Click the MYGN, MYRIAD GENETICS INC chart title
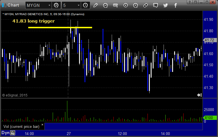The image size is (218, 137). point(44,14)
